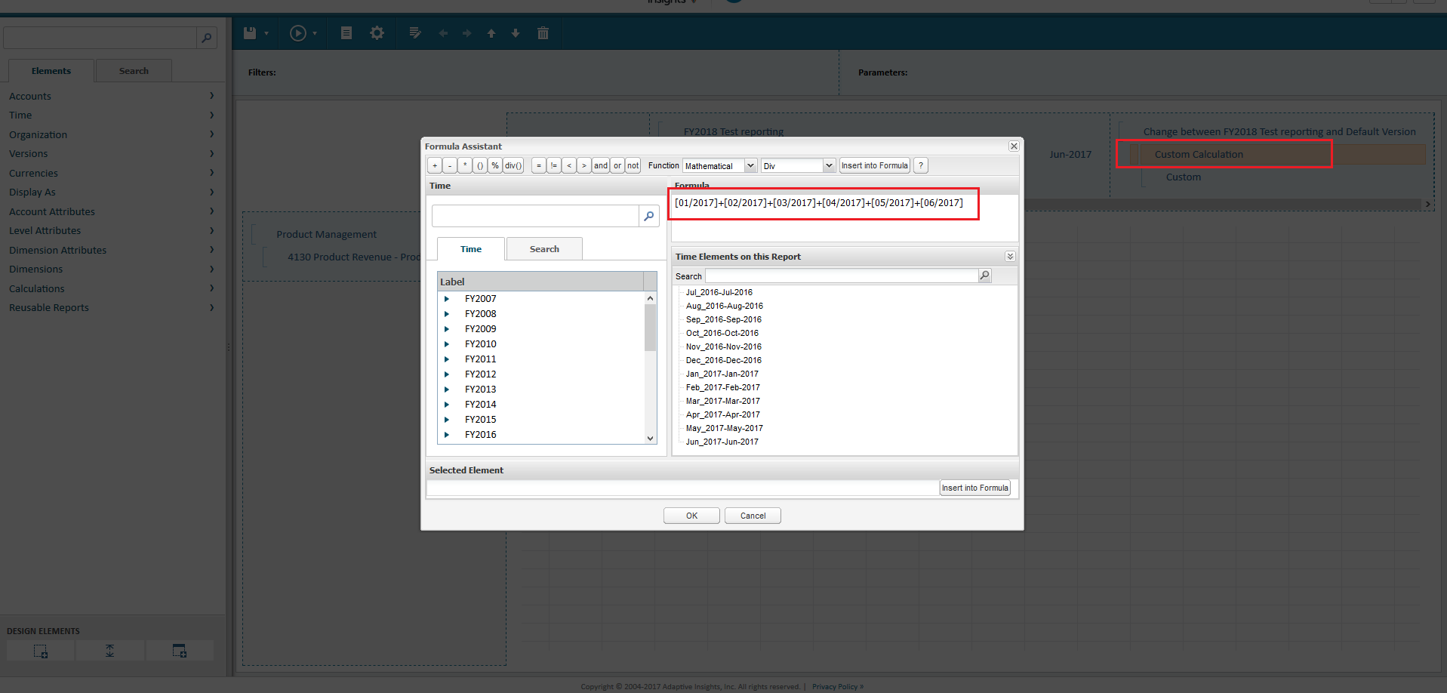Image resolution: width=1447 pixels, height=693 pixels.
Task: Click the Time search magnifier icon
Action: tap(648, 216)
